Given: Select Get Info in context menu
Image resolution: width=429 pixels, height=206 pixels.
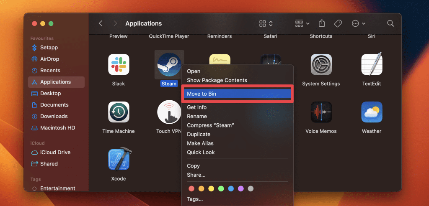Looking at the screenshot, I should tap(197, 107).
